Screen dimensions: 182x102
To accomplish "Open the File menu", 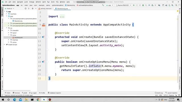I will pyautogui.click(x=6, y=2).
